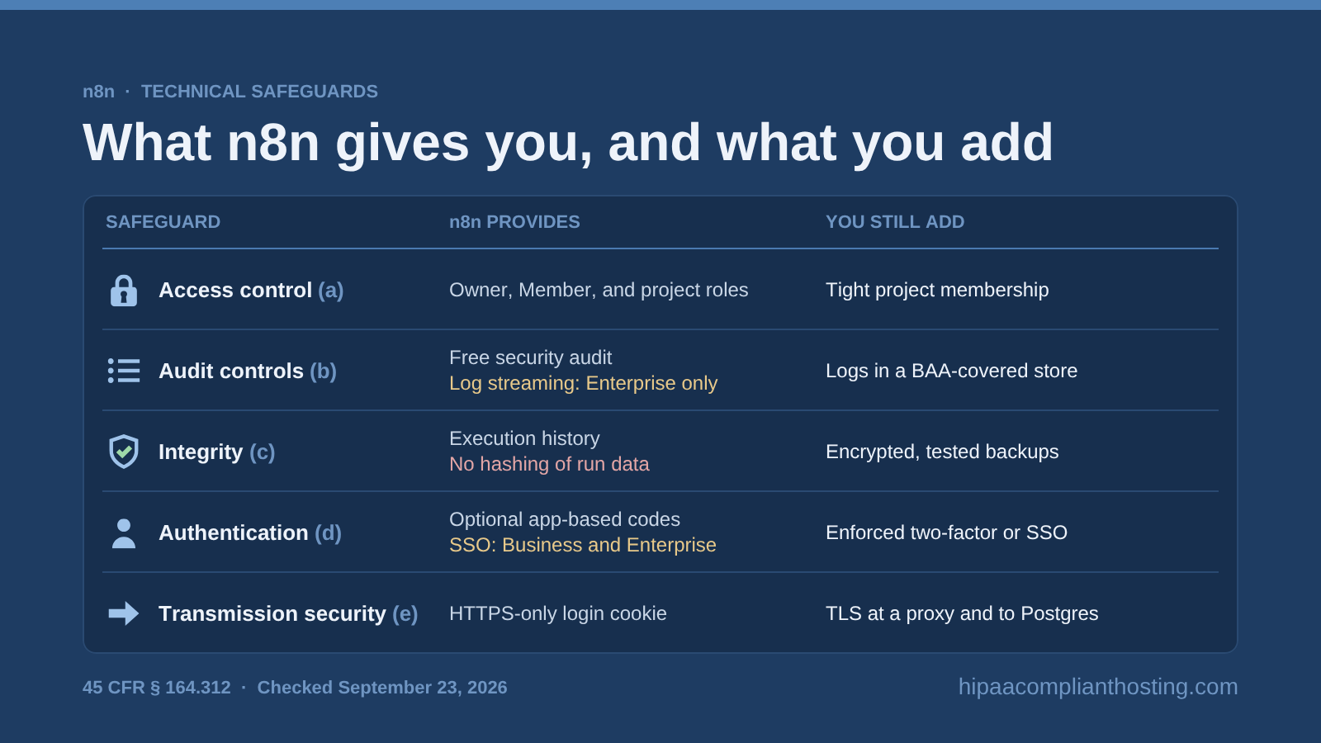Click 'TLS at a proxy and to Postgres' cell
The height and width of the screenshot is (743, 1321).
click(x=962, y=613)
